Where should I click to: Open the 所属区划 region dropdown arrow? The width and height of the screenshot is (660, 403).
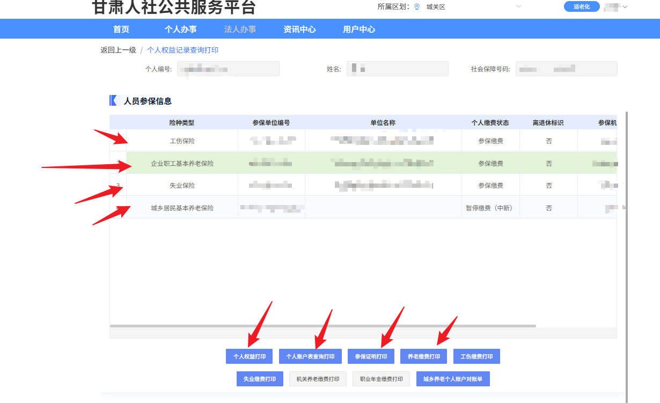518,6
